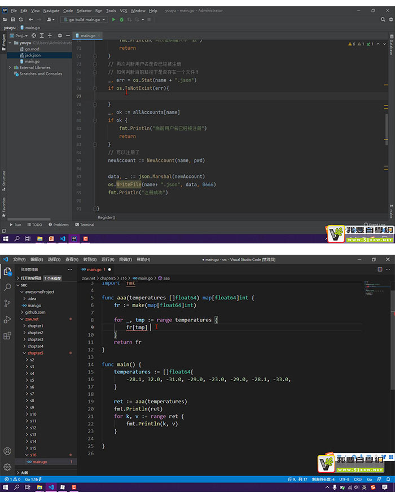Open the 文件(F) menu in VS Code
Image resolution: width=395 pixels, height=497 pixels.
[19, 260]
